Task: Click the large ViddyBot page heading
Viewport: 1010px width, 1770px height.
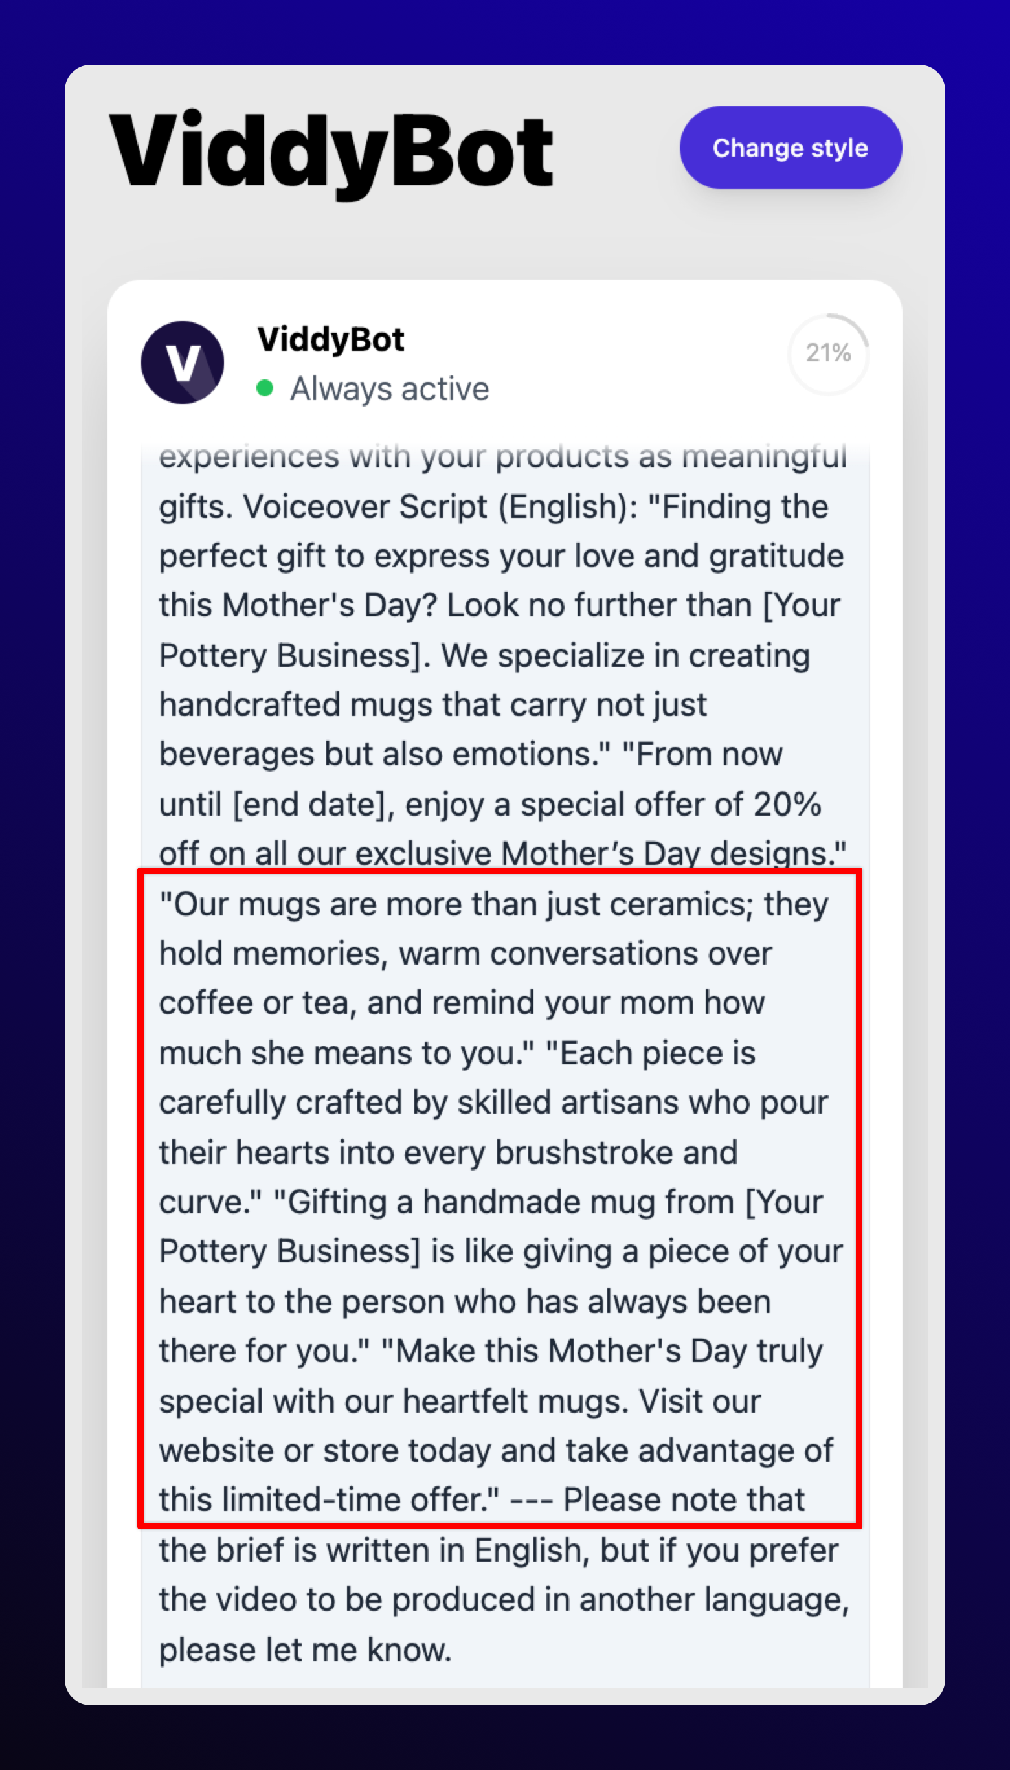Action: 331,153
